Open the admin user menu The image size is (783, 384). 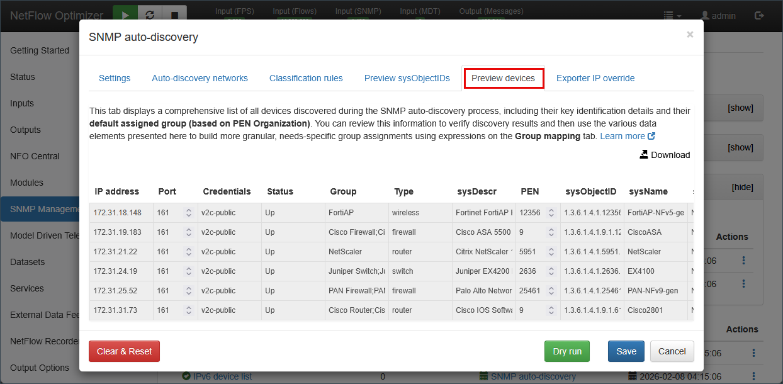718,15
